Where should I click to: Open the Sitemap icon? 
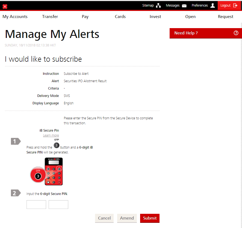tap(159, 5)
